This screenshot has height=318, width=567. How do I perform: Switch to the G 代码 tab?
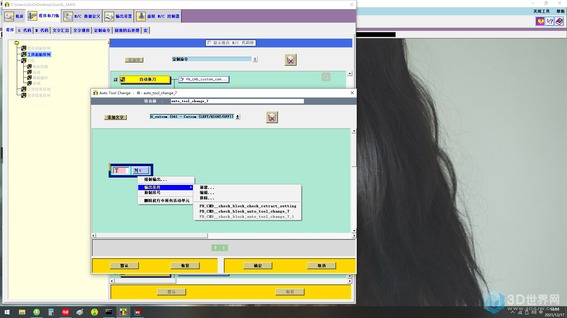tap(25, 30)
